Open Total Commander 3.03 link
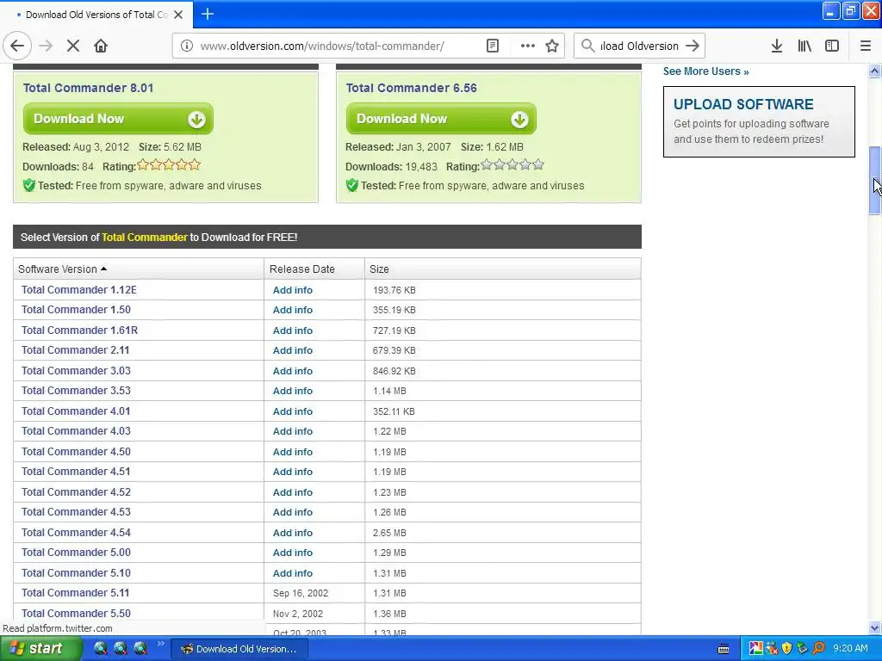 76,371
